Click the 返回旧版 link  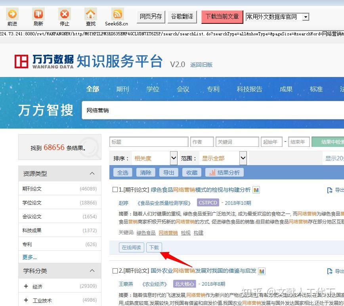(x=201, y=65)
